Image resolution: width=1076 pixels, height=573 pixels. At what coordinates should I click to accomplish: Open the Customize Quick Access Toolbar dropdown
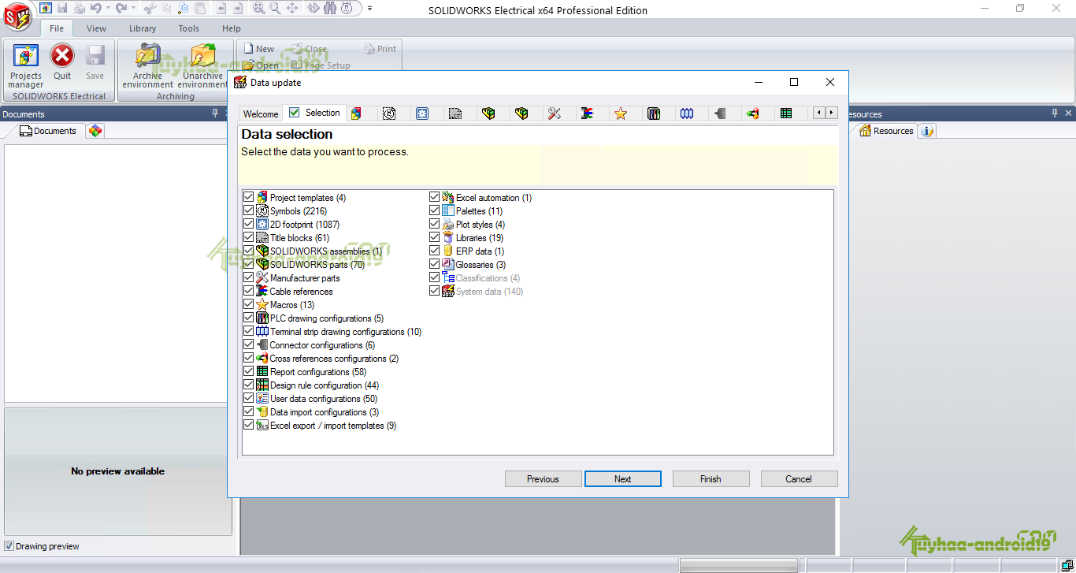370,8
